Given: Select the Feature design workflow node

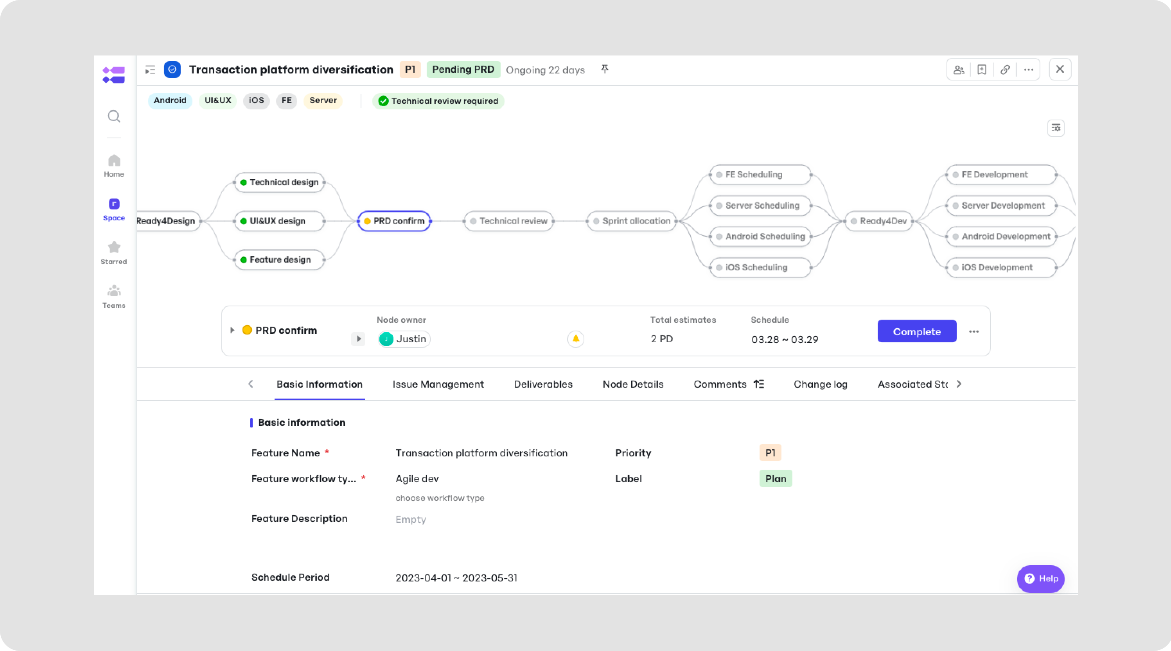Looking at the screenshot, I should pos(279,260).
